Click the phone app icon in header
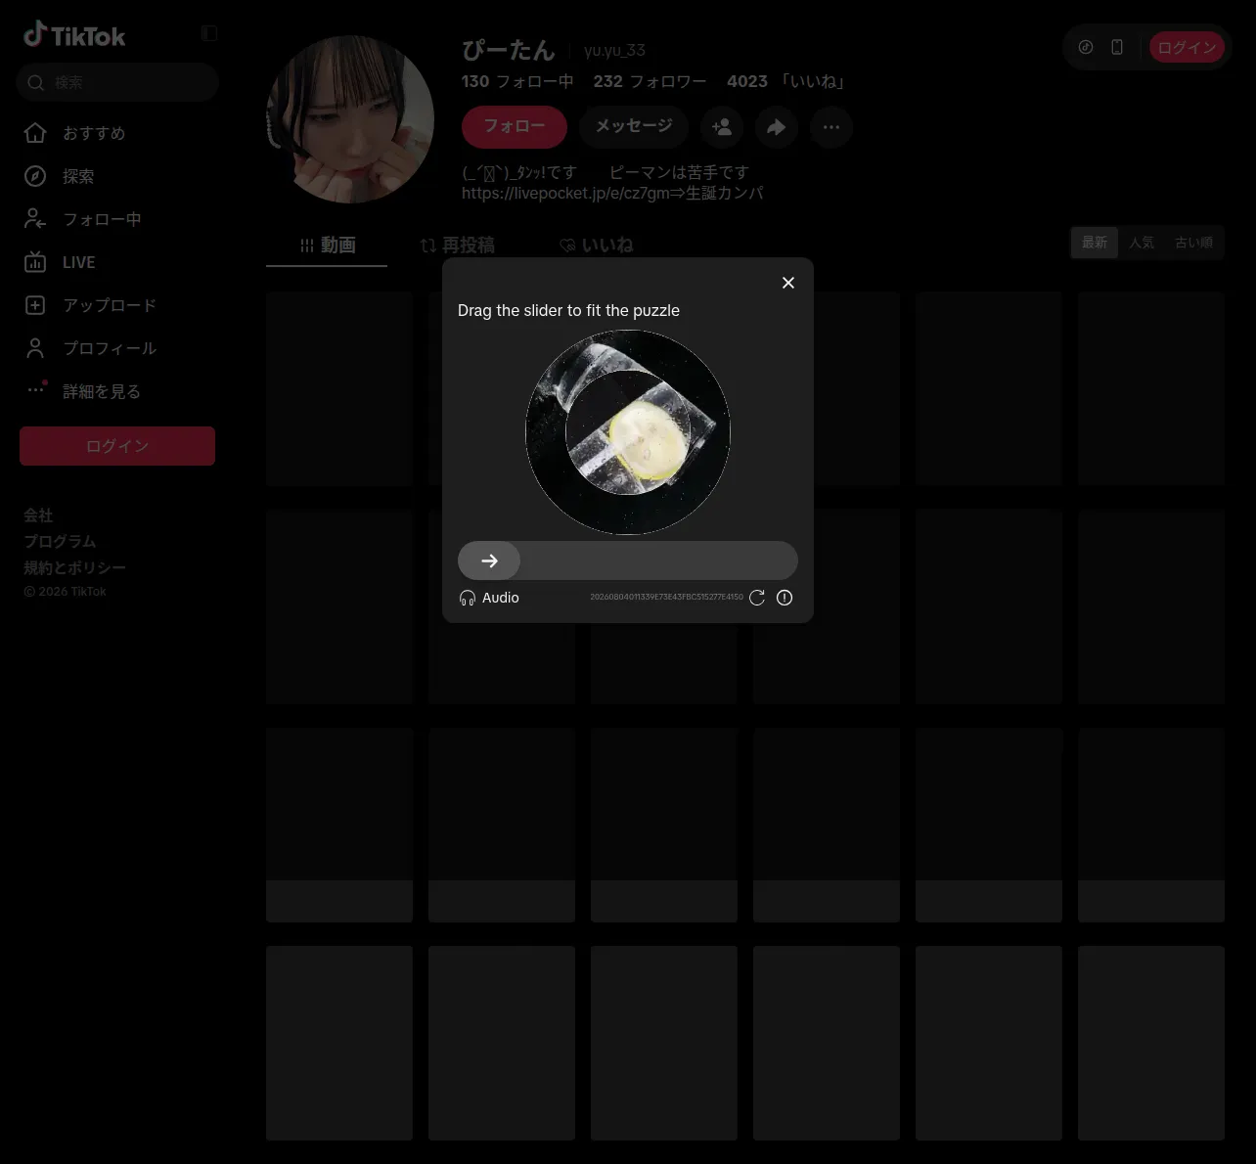This screenshot has height=1164, width=1256. [1117, 47]
